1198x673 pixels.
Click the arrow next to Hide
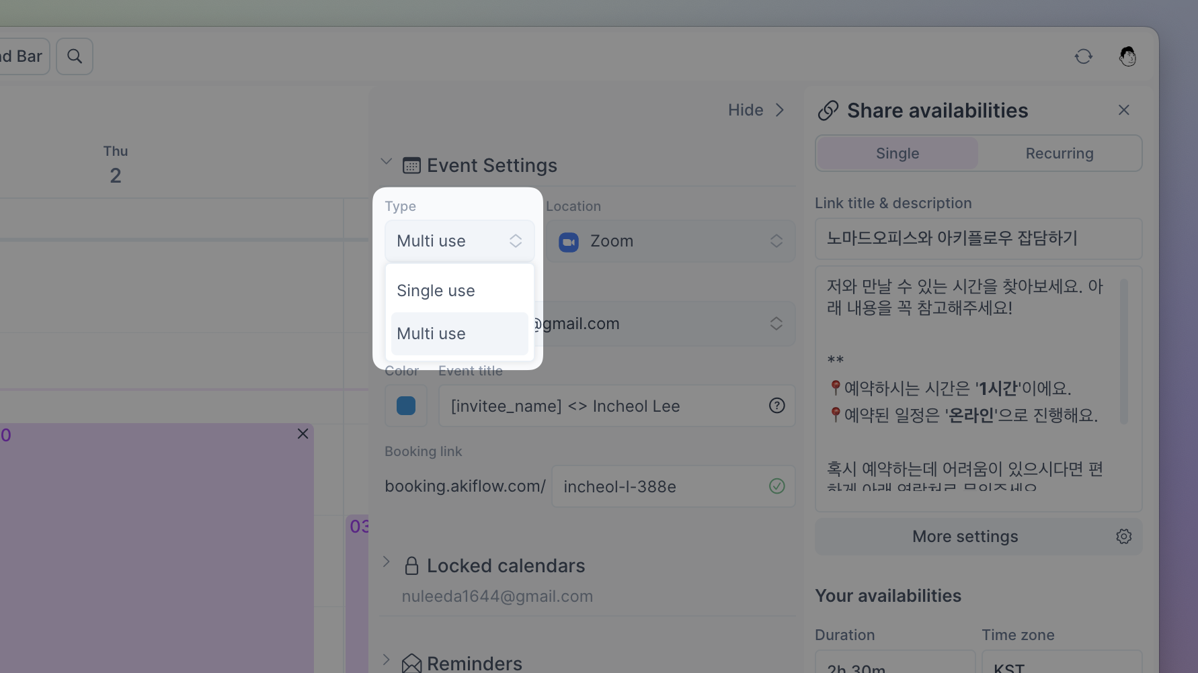780,110
